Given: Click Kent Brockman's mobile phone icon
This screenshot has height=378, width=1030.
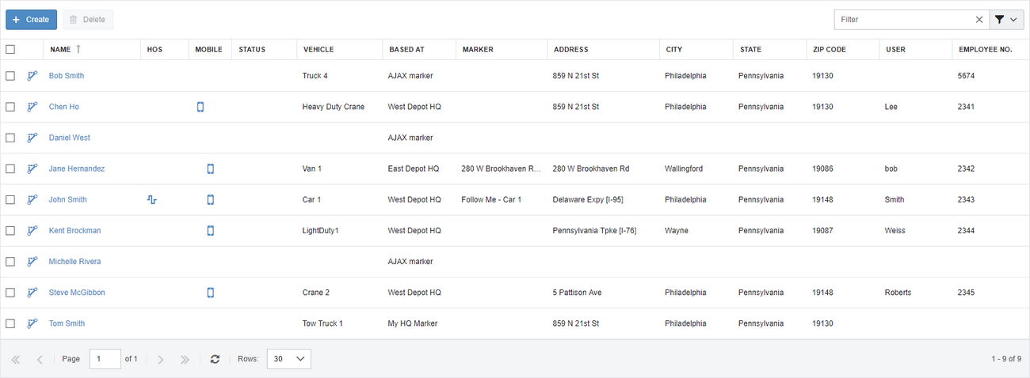Looking at the screenshot, I should tap(211, 231).
